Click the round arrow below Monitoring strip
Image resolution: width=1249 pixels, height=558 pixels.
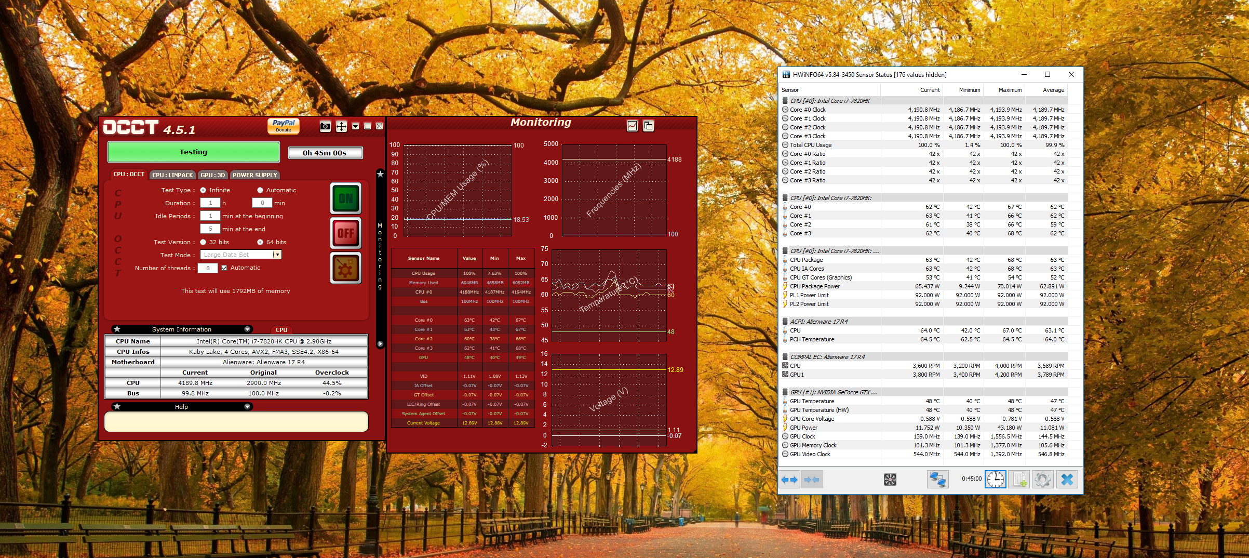[380, 344]
